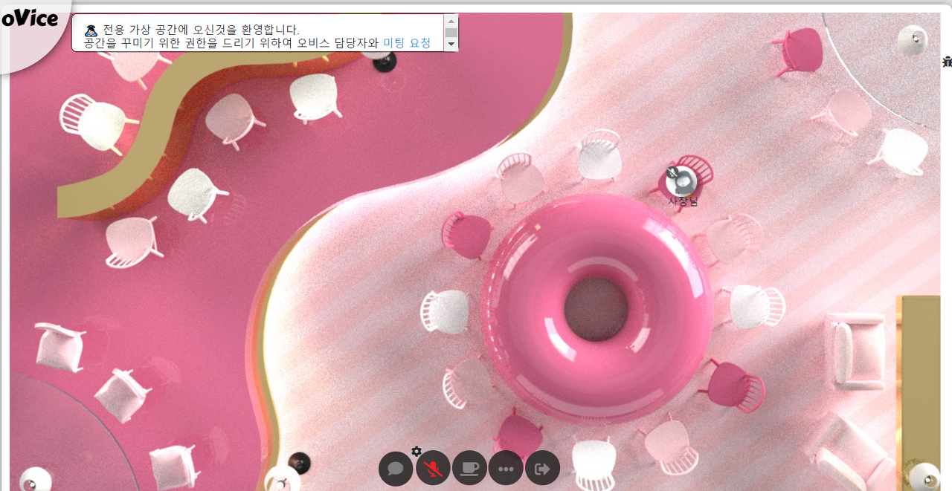Screen dimensions: 952x491
Task: Click announcement text 전용 가상 공간에 오신것을 환영합니다
Action: [x=201, y=30]
